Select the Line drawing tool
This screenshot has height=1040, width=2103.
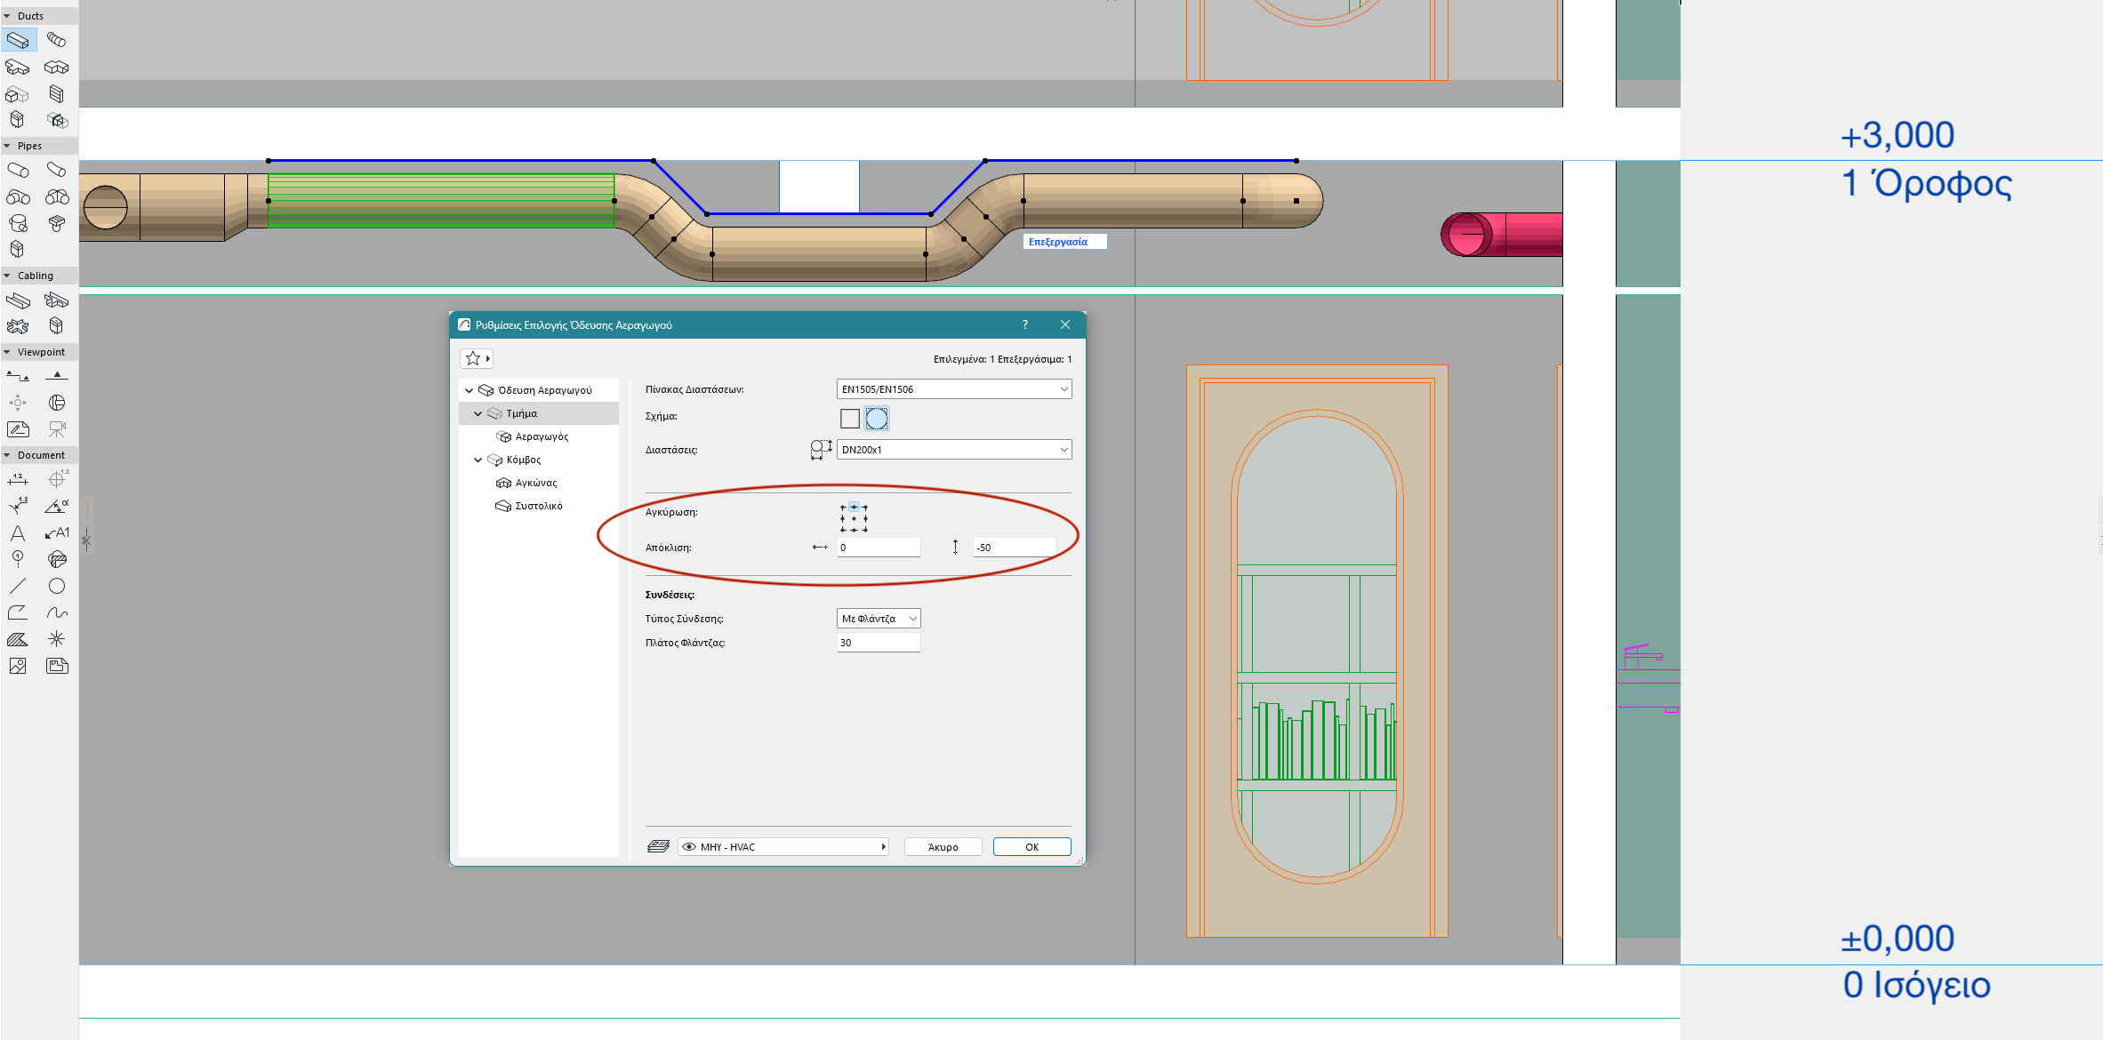(18, 587)
